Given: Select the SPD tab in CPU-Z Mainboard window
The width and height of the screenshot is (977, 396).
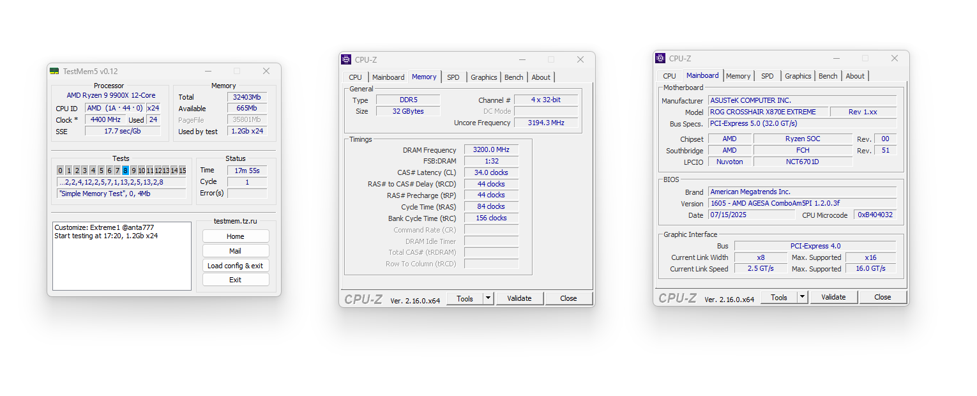Looking at the screenshot, I should (x=767, y=76).
